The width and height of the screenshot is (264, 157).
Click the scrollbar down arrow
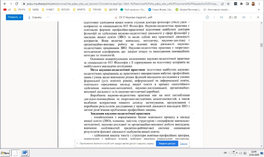(261, 146)
